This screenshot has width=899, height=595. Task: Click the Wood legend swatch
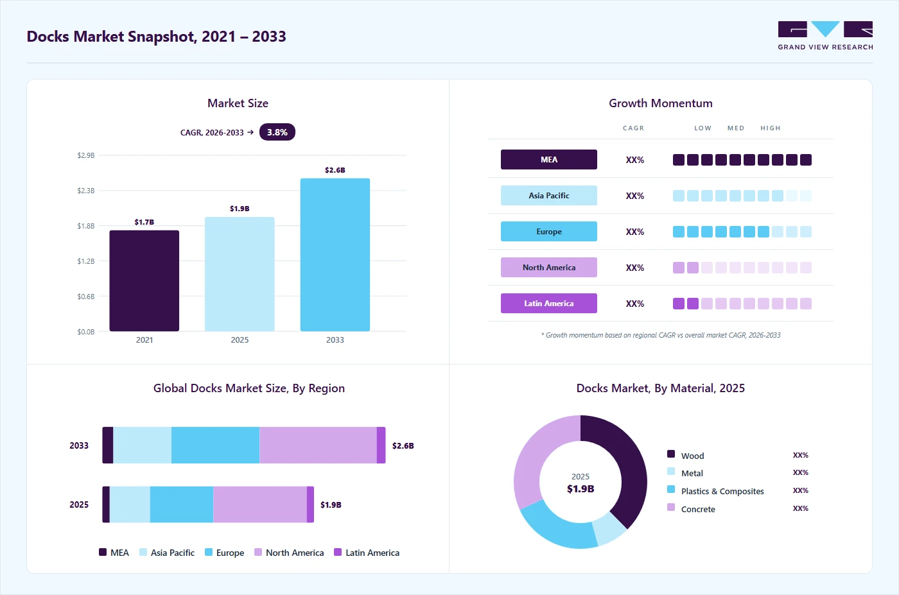671,454
